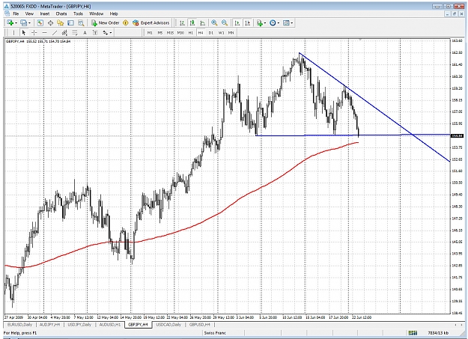Switch to the USDCAD,Daily chart tab

pyautogui.click(x=168, y=325)
